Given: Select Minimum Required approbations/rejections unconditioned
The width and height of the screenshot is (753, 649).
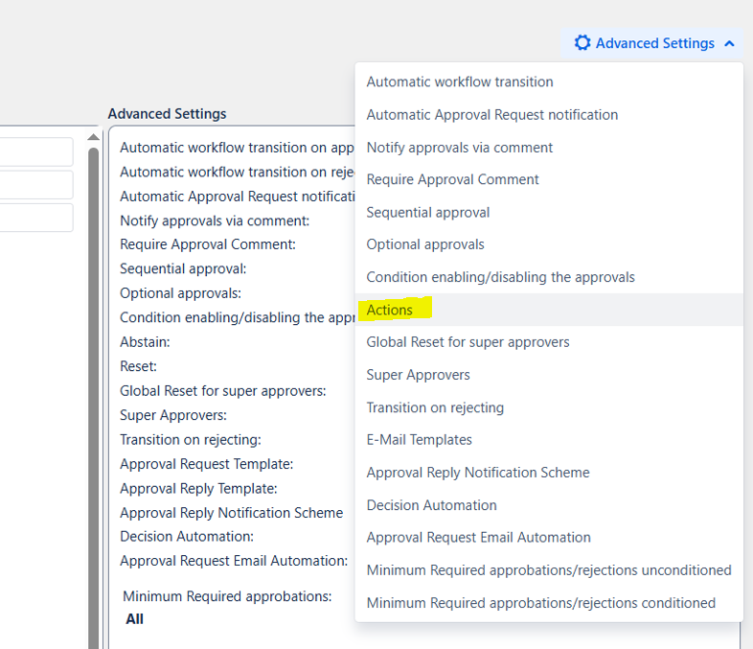Looking at the screenshot, I should tap(549, 570).
